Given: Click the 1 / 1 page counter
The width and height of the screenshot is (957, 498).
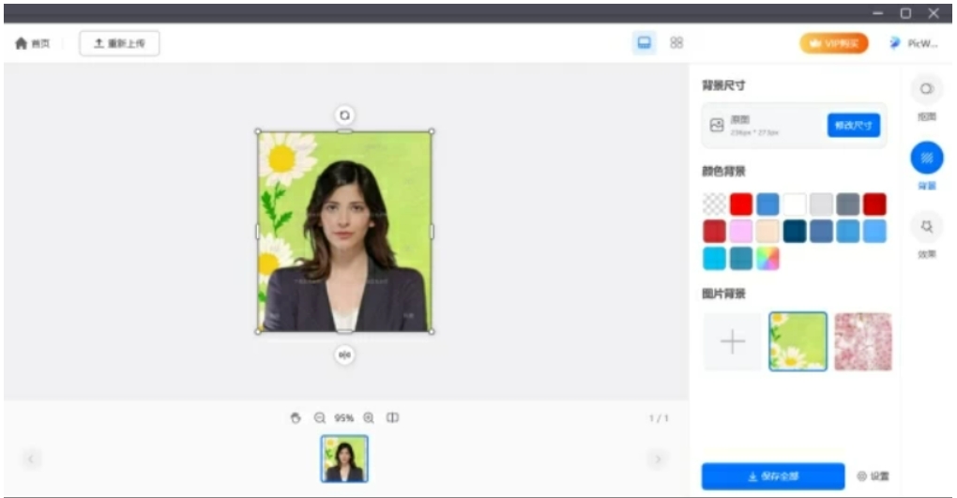Looking at the screenshot, I should point(659,418).
